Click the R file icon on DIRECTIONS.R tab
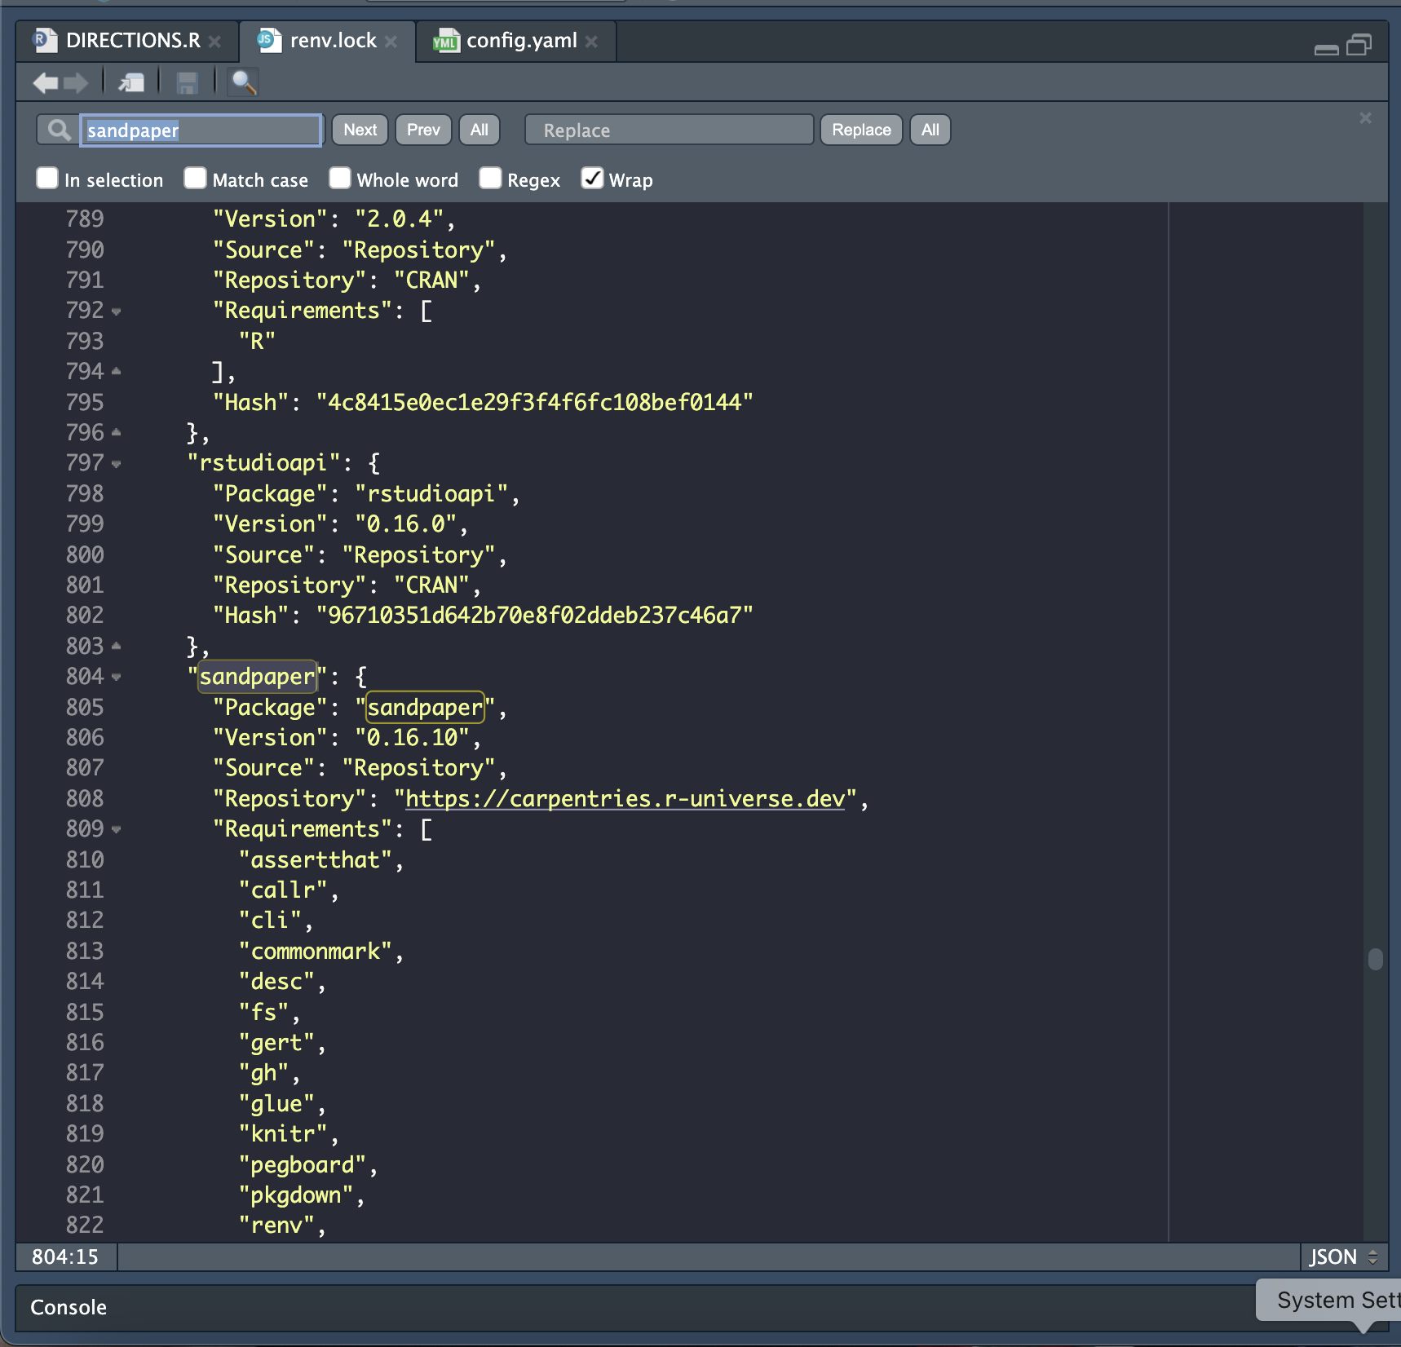This screenshot has height=1347, width=1401. tap(45, 40)
